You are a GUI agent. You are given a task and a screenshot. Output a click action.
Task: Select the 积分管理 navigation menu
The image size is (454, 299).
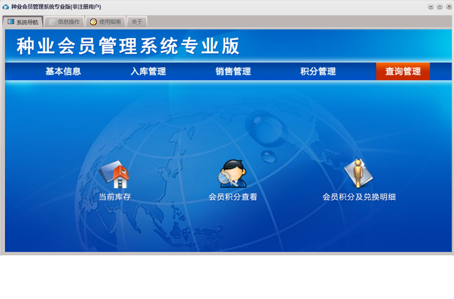[318, 71]
